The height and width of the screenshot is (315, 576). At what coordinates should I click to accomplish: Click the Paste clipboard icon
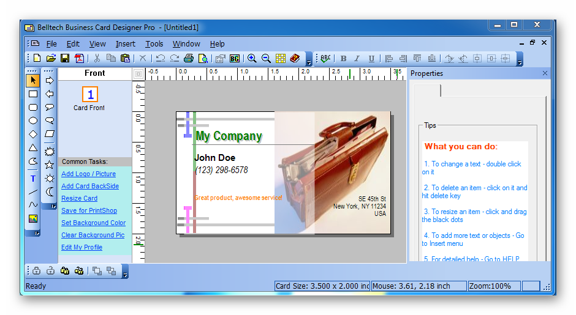pos(125,58)
